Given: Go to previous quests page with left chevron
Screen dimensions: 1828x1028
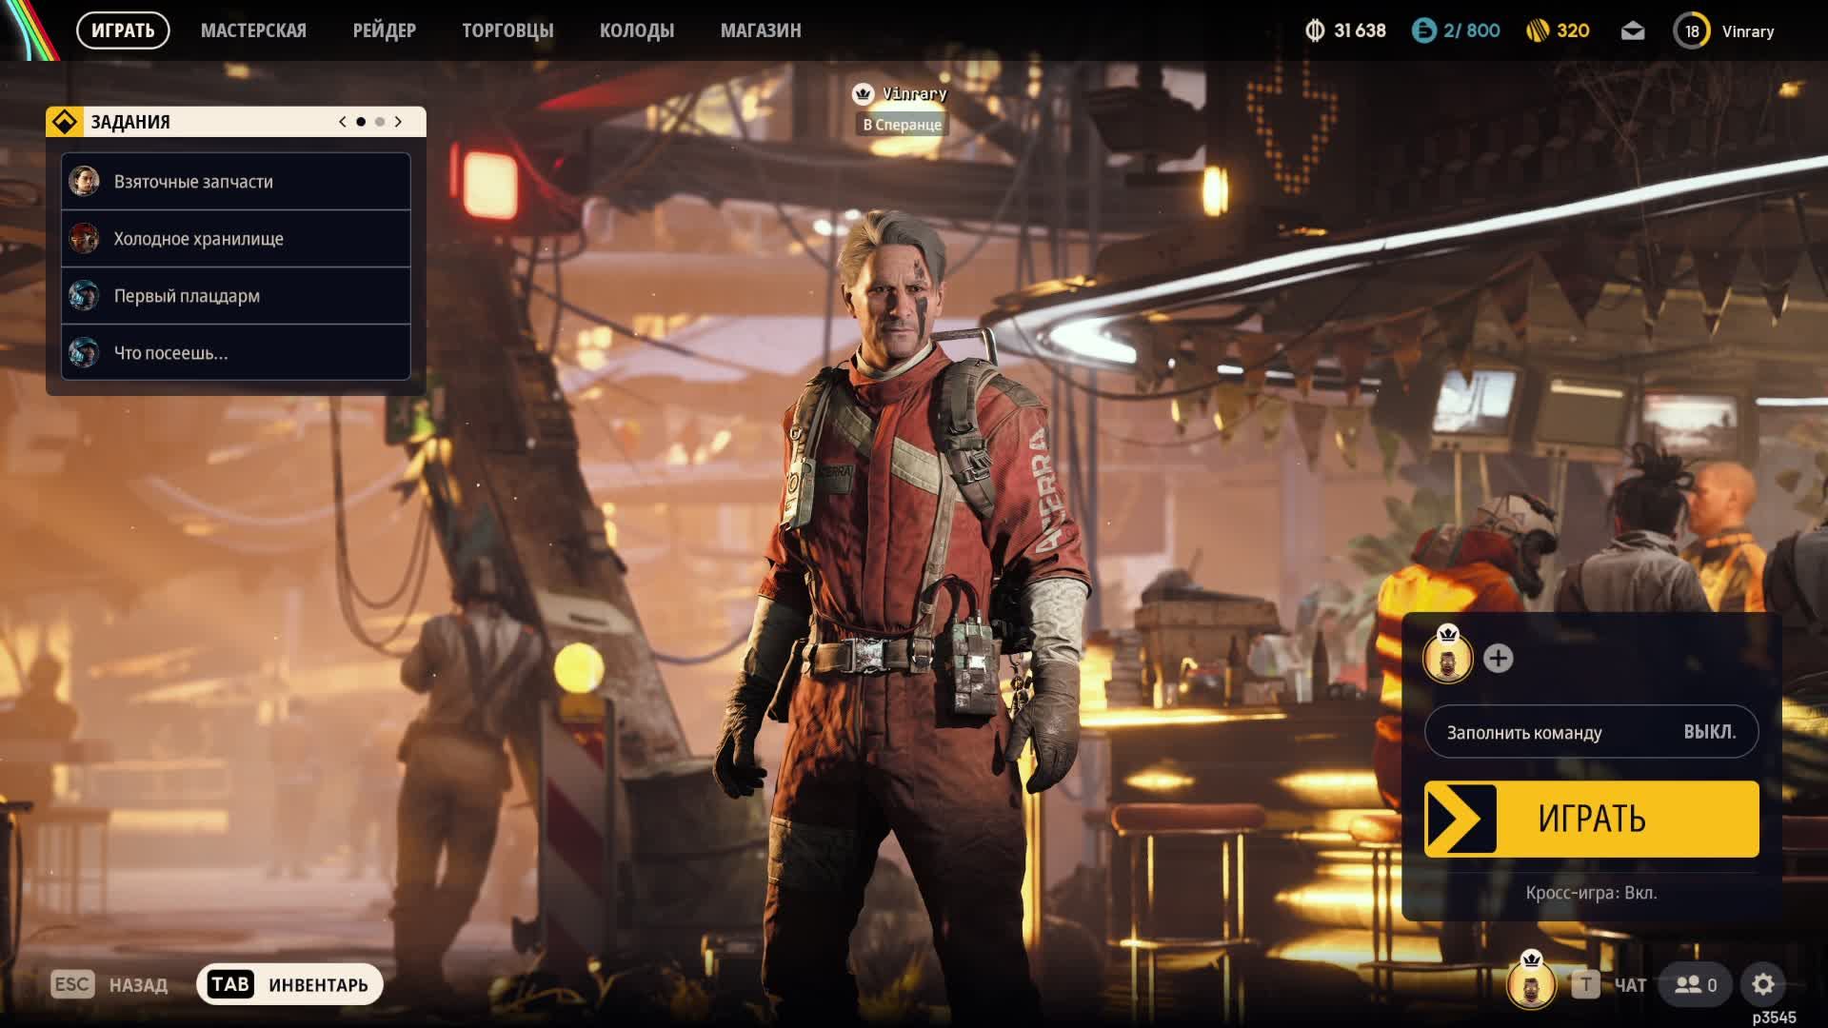Looking at the screenshot, I should (343, 122).
